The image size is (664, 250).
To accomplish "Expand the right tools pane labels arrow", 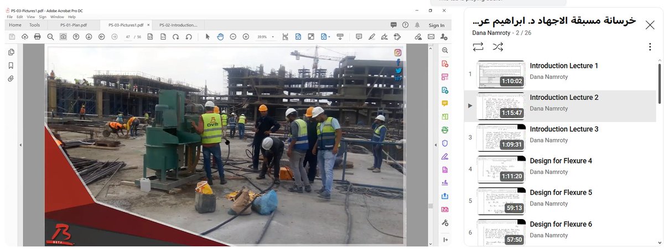I will coord(445,240).
